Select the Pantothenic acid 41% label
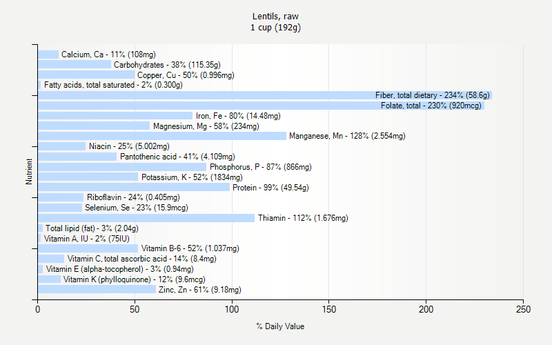This screenshot has width=552, height=345. 177,157
